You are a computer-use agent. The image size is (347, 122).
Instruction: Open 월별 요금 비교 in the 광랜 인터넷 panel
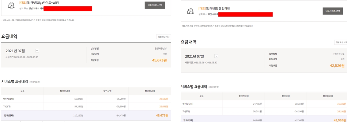click(x=341, y=42)
